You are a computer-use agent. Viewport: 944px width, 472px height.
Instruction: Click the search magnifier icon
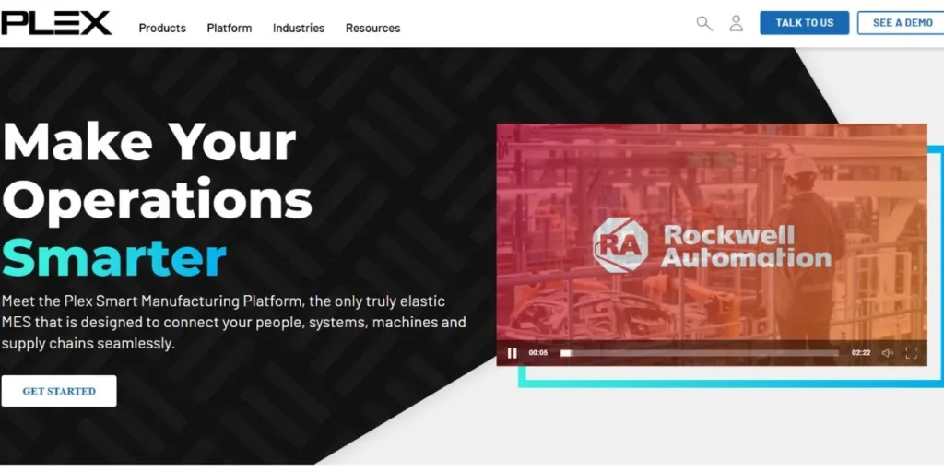[x=704, y=23]
